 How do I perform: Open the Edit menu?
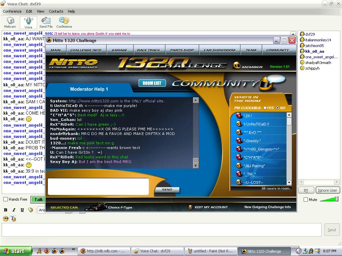point(29,11)
